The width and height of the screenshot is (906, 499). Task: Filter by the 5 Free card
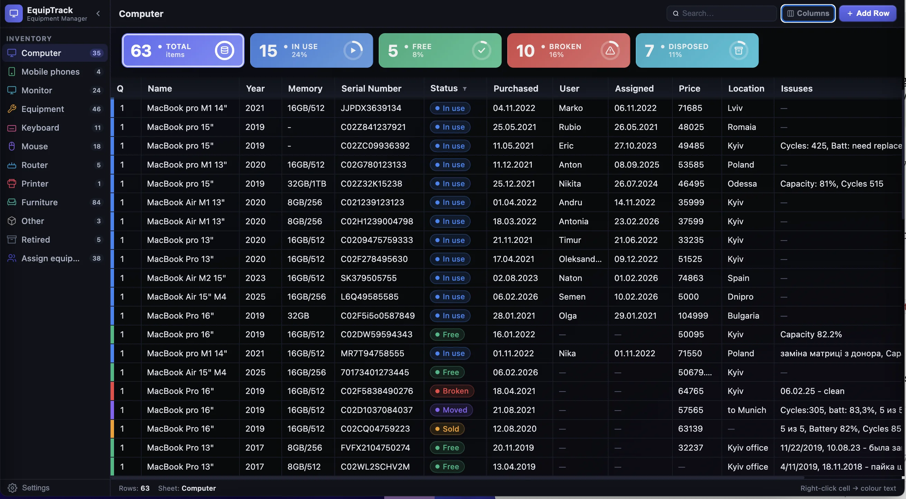[440, 51]
